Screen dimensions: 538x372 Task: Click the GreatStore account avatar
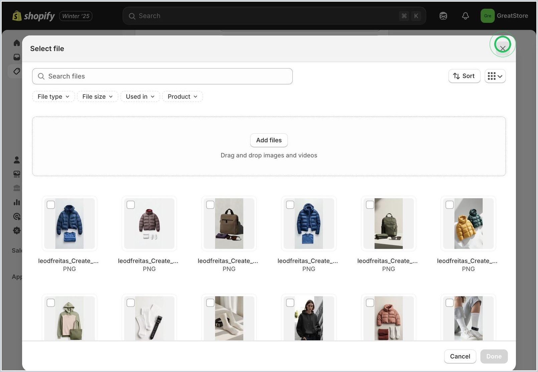[x=488, y=16]
